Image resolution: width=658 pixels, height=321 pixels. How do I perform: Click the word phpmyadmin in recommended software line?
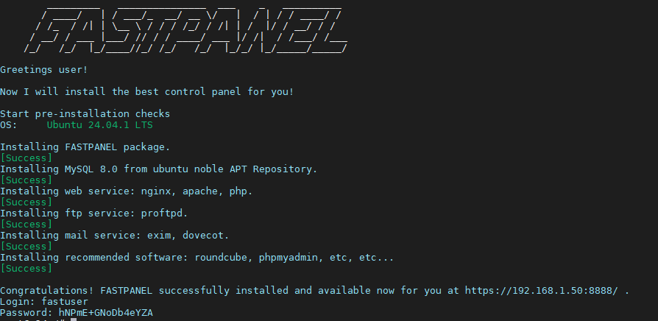click(x=289, y=257)
